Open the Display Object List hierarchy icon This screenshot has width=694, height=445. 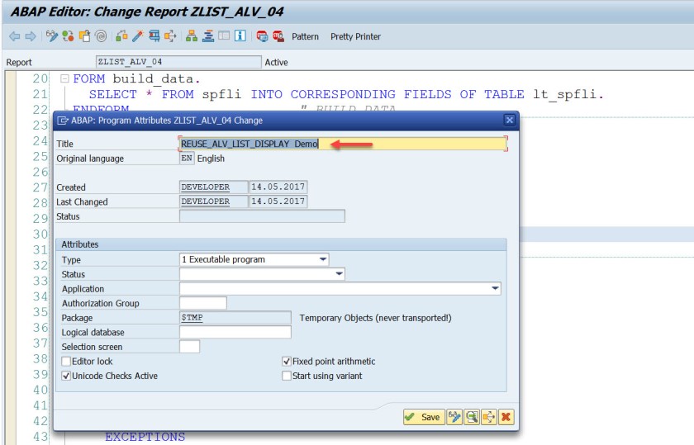coord(191,36)
